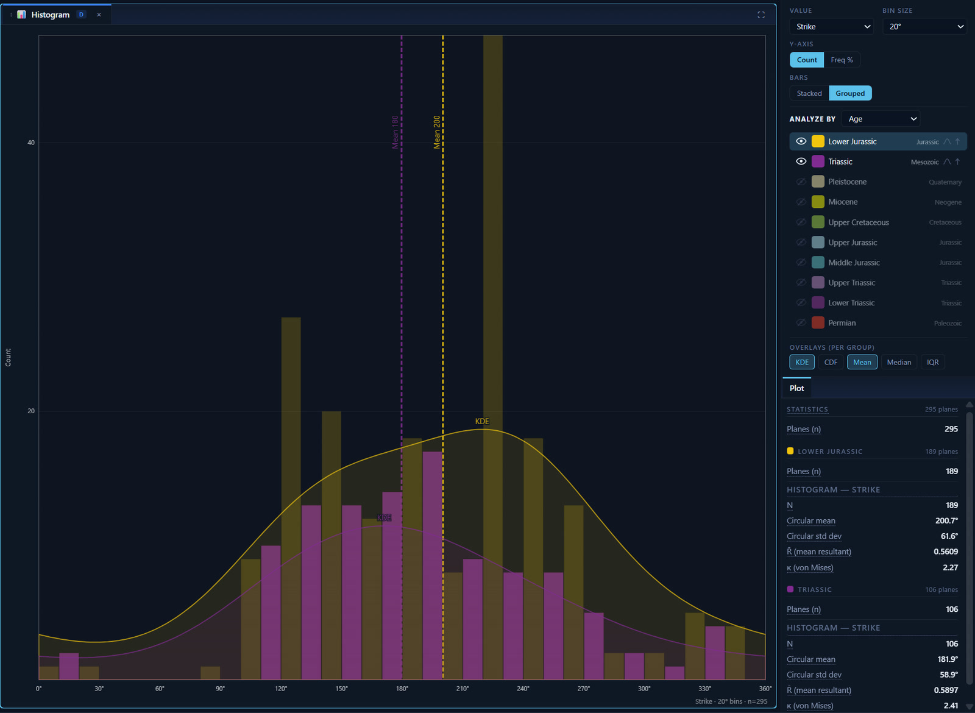Open the Analyze By dropdown showing Age

(881, 119)
